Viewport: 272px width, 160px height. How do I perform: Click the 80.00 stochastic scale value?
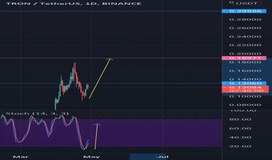click(240, 119)
